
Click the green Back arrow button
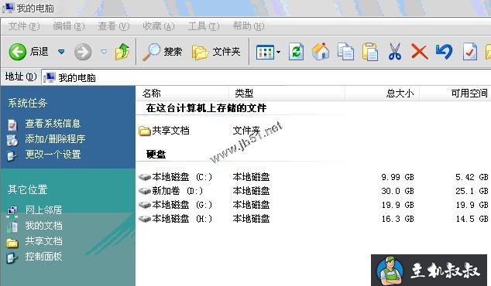(17, 52)
